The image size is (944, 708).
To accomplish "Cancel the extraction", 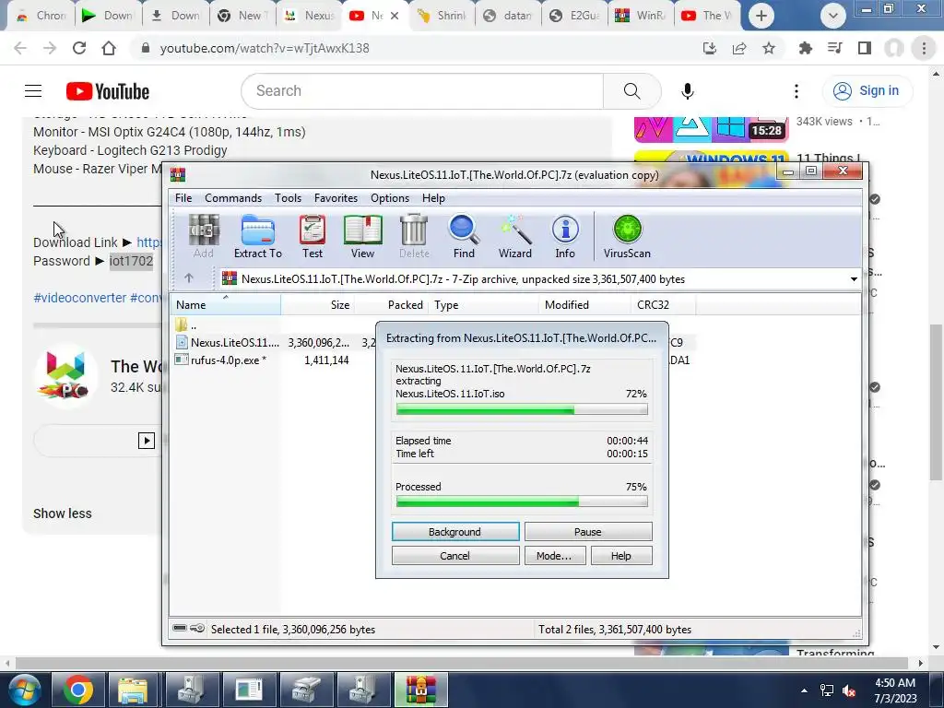I will [455, 556].
